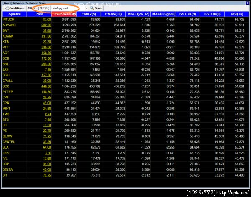Image resolution: width=251 pixels, height=197 pixels.
Task: Click DELTA previous price 40.00 link
Action: coord(47,170)
